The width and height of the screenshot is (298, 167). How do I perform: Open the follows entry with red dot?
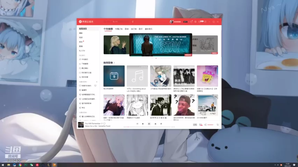coord(81,42)
